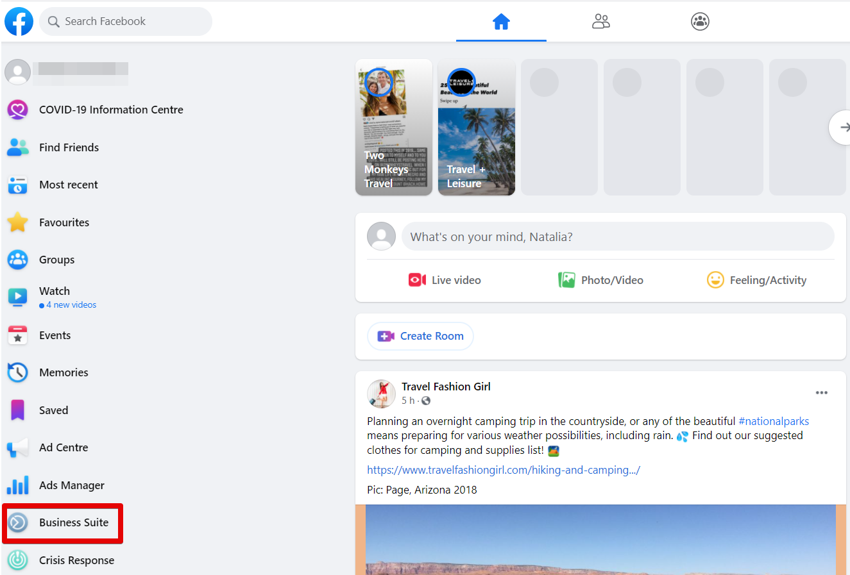Open the Travel Fashion Girl post options menu
Viewport: 850px width, 575px height.
(x=822, y=392)
